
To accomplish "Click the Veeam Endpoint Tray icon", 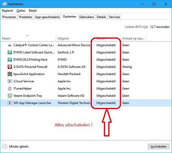I will click(10, 96).
